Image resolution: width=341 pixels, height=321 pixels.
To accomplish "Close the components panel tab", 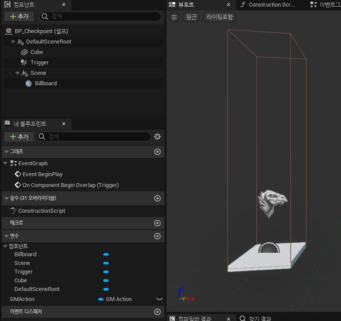I will tap(64, 4).
